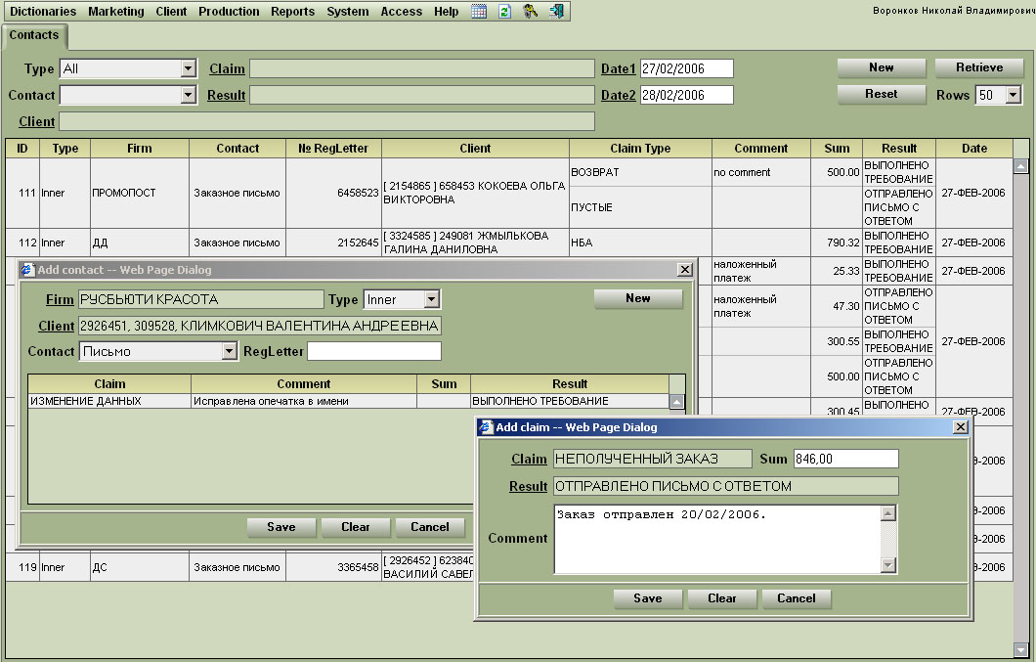Click the Date1 link label

tap(619, 68)
